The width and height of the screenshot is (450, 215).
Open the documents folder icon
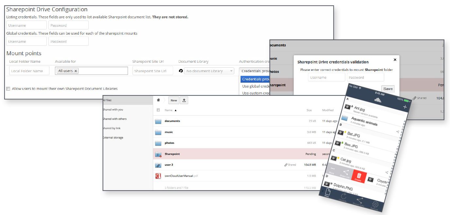click(x=158, y=121)
